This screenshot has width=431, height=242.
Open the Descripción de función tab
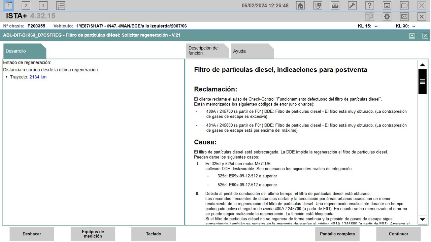208,51
